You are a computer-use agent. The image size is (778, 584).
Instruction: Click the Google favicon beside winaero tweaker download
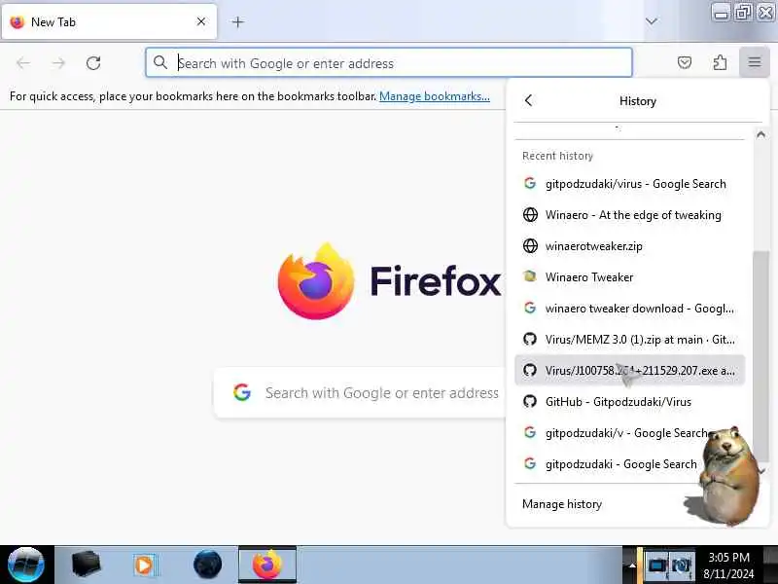click(530, 308)
